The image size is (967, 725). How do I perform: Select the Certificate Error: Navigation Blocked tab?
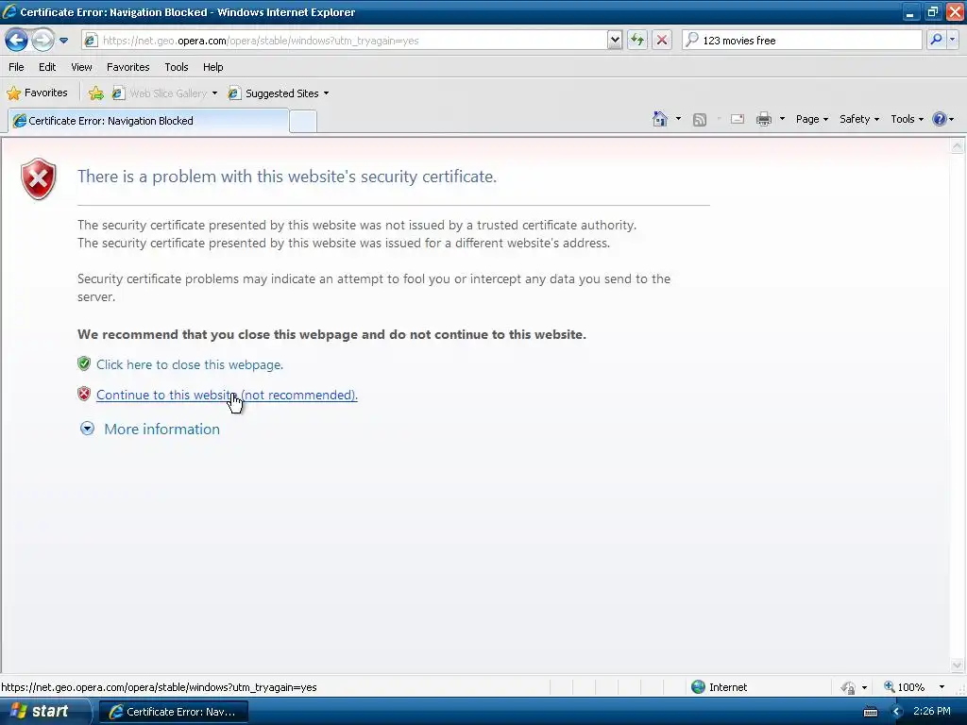148,121
